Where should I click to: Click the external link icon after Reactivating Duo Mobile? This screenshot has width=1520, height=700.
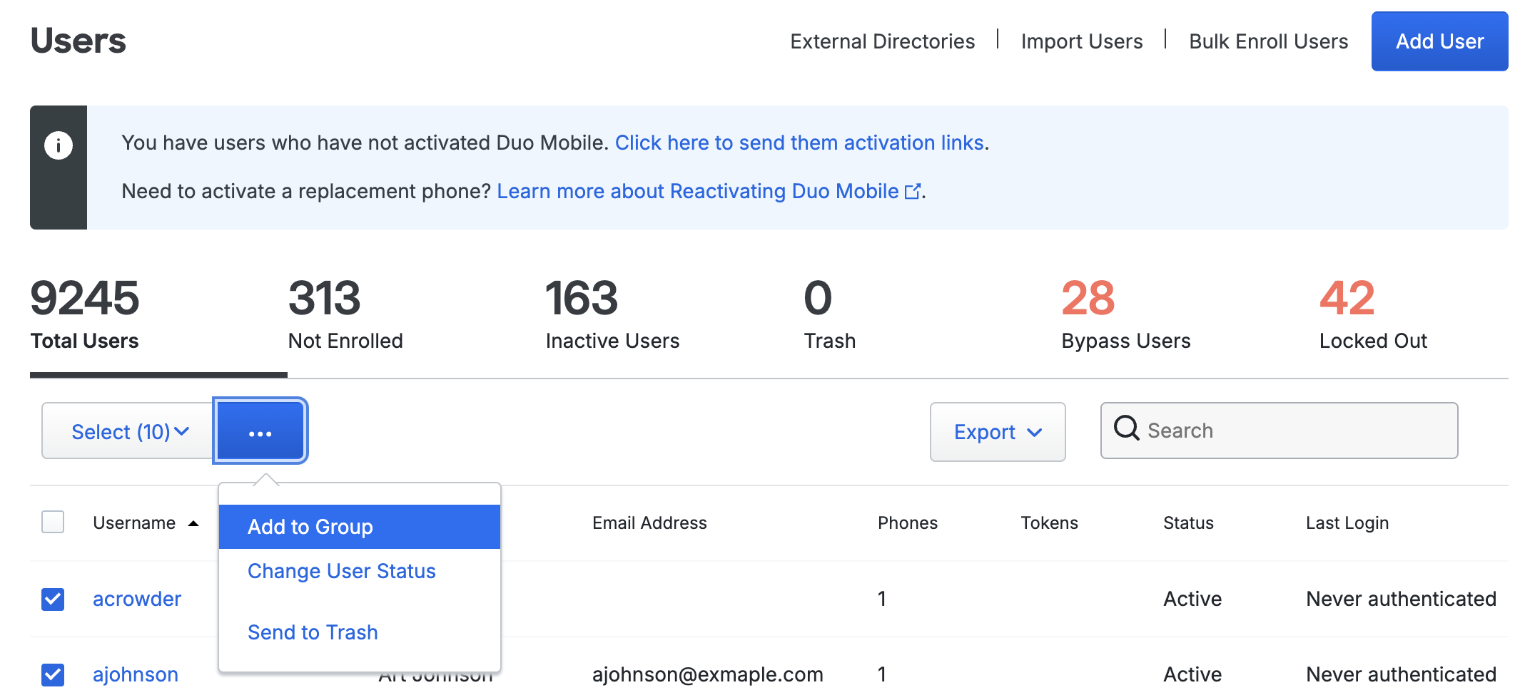[912, 191]
